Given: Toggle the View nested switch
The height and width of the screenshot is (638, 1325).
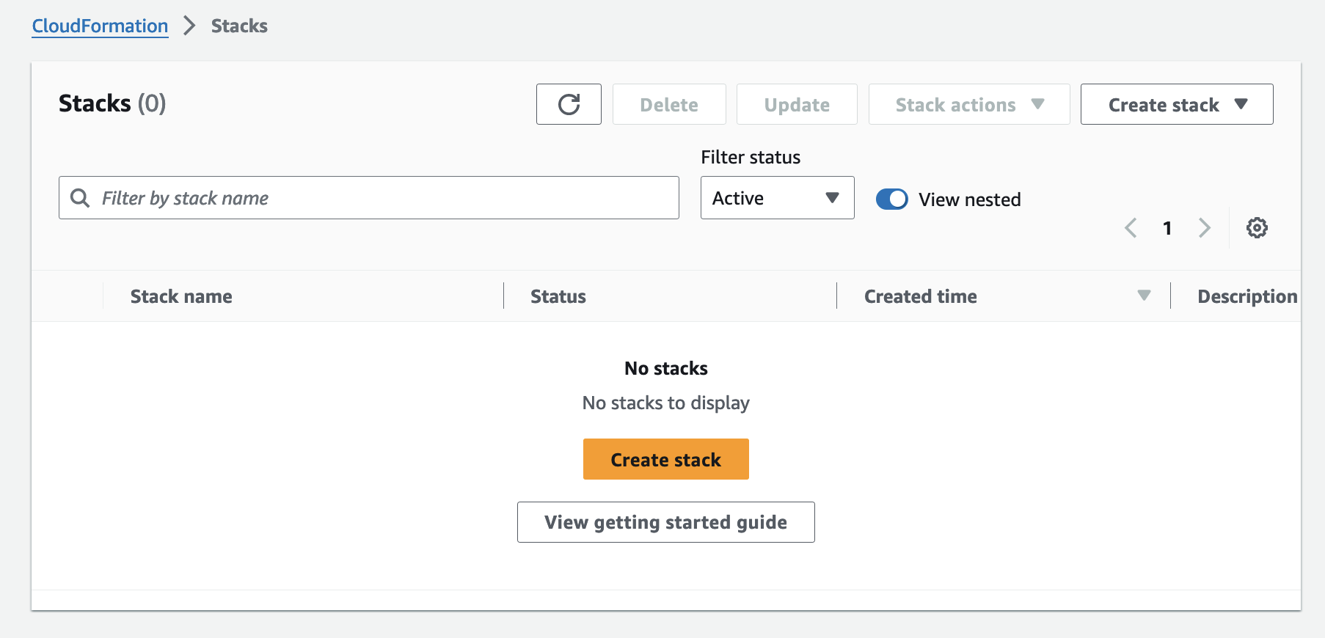Looking at the screenshot, I should [x=891, y=199].
